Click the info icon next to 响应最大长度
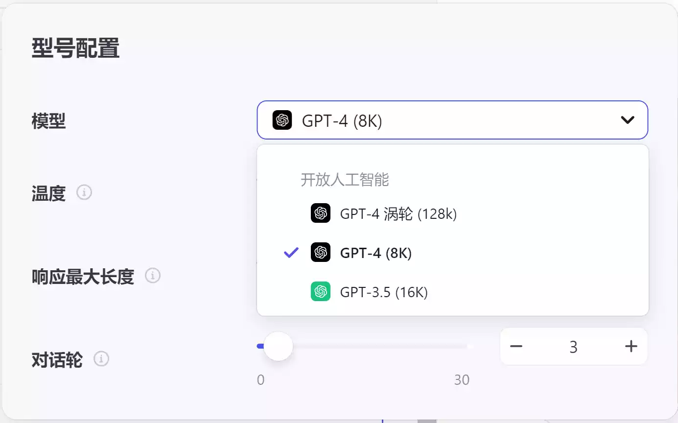 point(153,276)
